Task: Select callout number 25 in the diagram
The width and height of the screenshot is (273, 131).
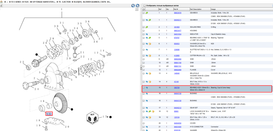Action: coord(22,62)
